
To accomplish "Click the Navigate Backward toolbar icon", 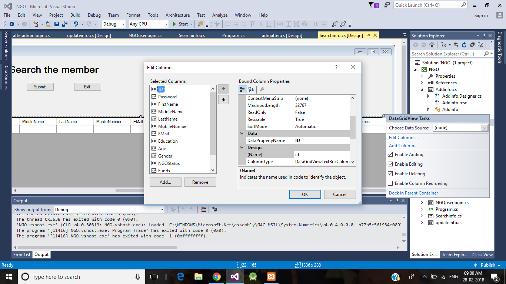I will pos(12,24).
